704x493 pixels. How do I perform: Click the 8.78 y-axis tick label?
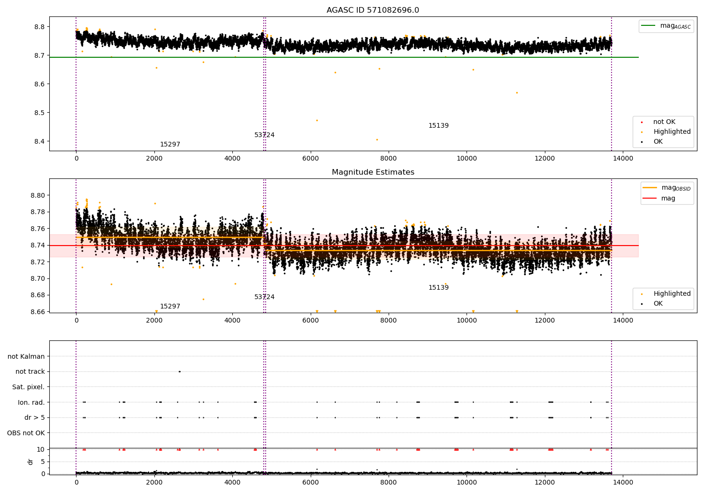38,212
